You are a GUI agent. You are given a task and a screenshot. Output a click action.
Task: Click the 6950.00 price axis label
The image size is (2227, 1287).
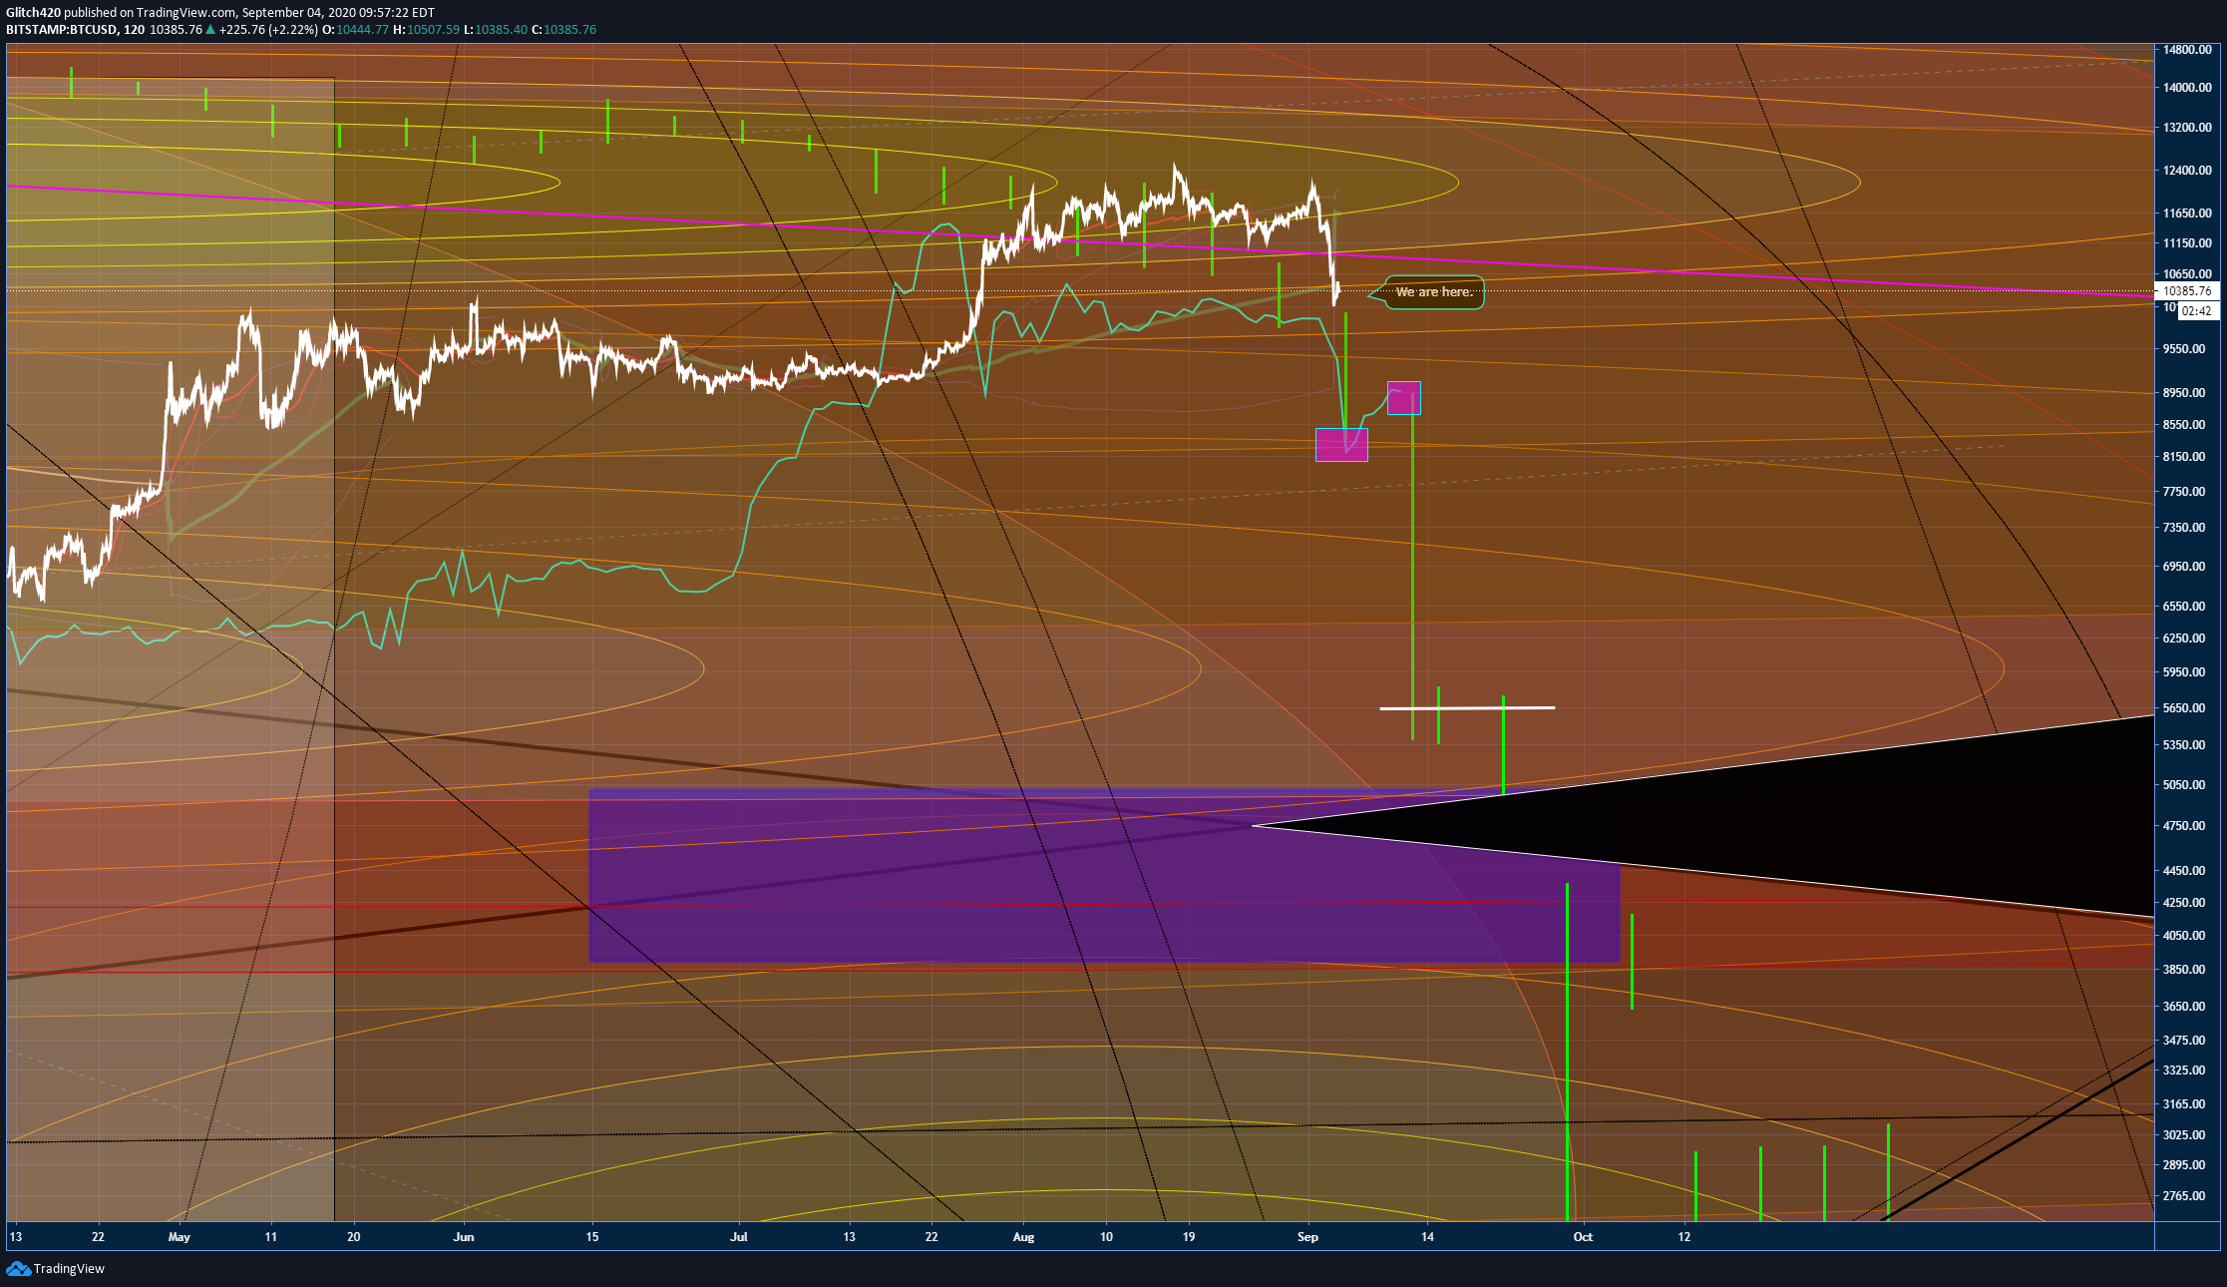(x=2183, y=567)
